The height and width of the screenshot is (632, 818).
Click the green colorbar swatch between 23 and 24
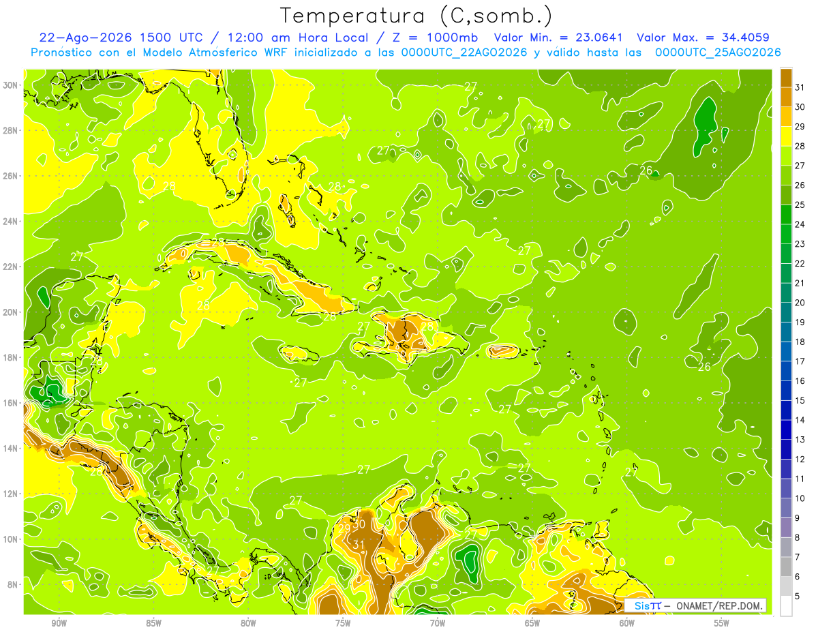786,234
